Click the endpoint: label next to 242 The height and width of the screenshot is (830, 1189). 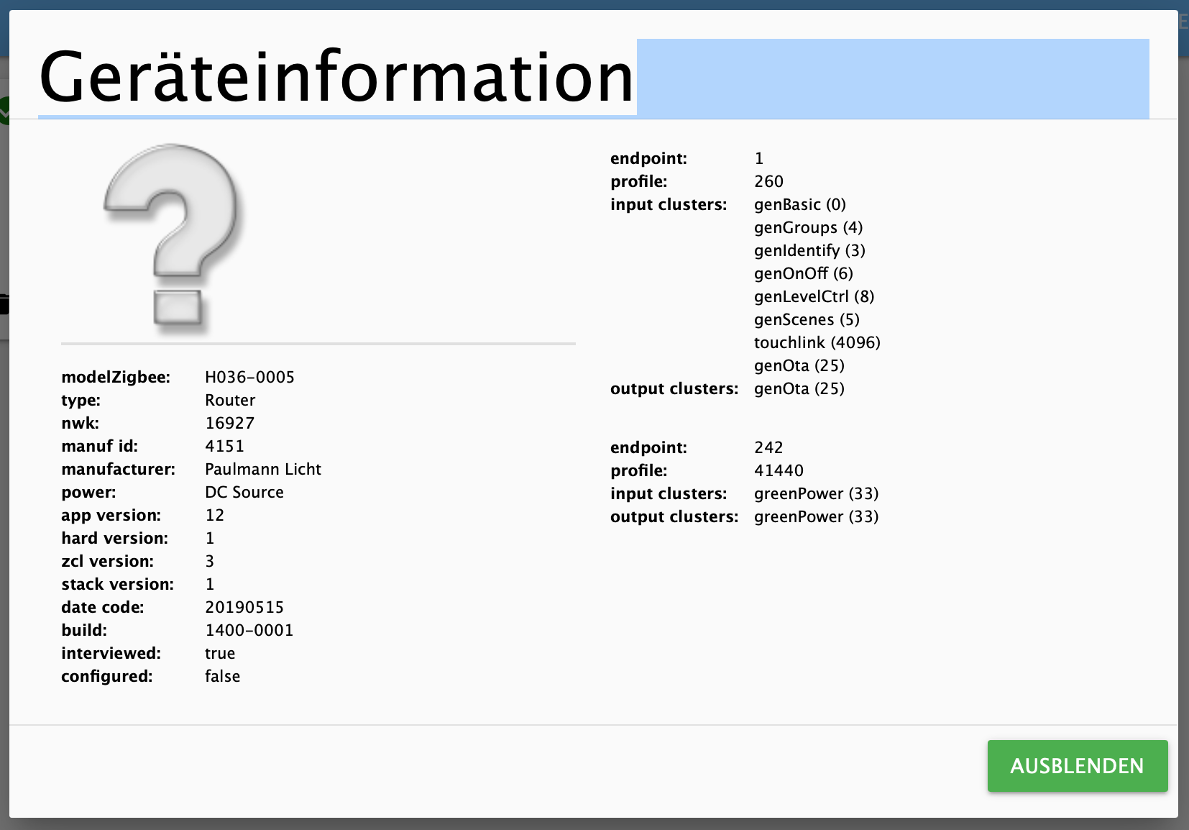coord(648,447)
